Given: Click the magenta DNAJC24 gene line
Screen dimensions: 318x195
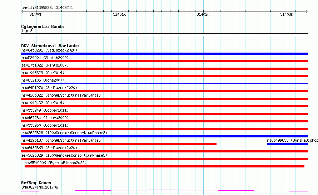Looking at the screenshot, I should [x=164, y=191].
